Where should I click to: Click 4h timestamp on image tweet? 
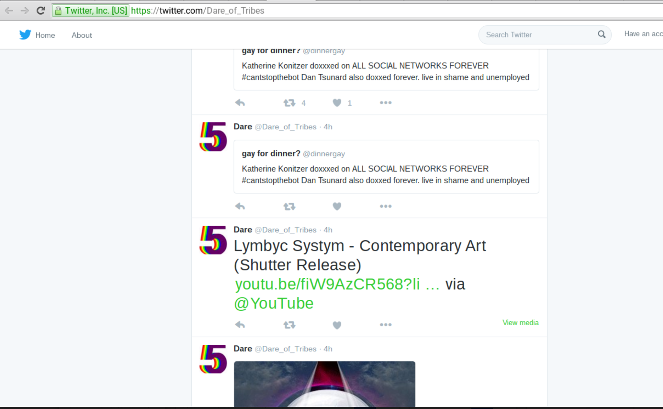pyautogui.click(x=328, y=349)
